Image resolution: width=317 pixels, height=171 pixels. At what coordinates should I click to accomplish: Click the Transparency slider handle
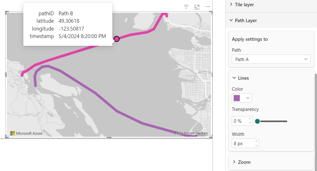258,121
